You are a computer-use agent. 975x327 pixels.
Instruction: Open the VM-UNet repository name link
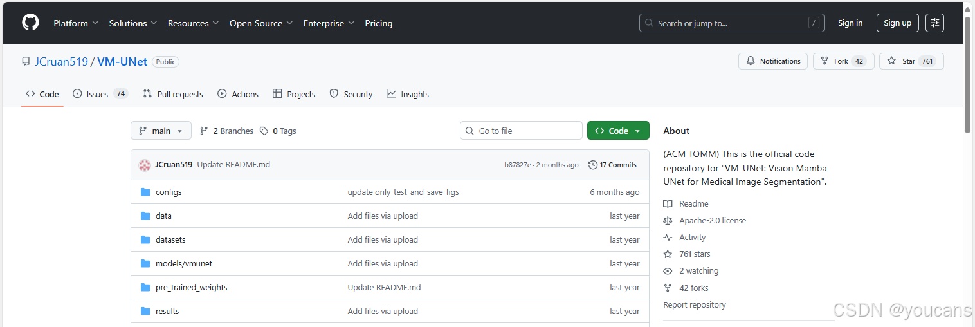122,62
